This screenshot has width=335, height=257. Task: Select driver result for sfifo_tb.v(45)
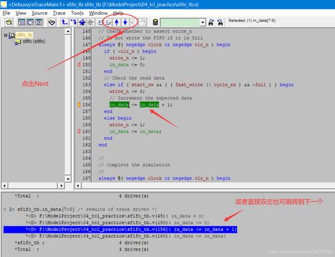pos(115,216)
